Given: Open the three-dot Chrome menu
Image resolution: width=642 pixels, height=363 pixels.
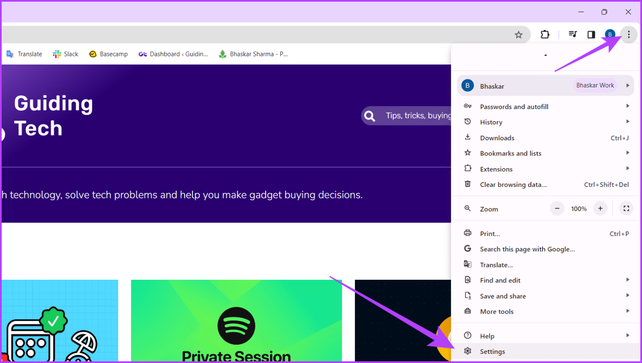Looking at the screenshot, I should tap(629, 35).
